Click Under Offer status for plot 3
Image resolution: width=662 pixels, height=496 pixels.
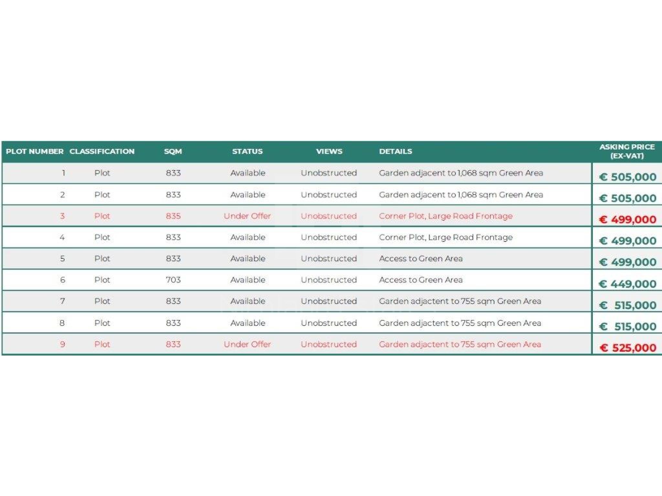(x=247, y=216)
